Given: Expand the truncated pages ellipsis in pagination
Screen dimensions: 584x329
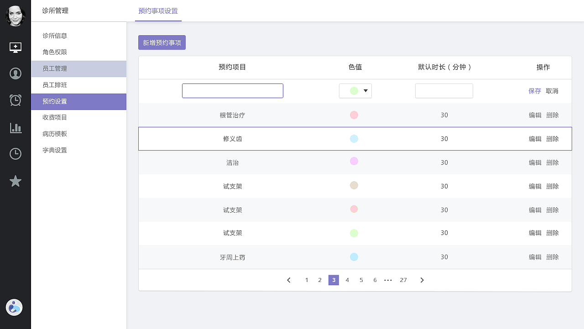Looking at the screenshot, I should (388, 280).
